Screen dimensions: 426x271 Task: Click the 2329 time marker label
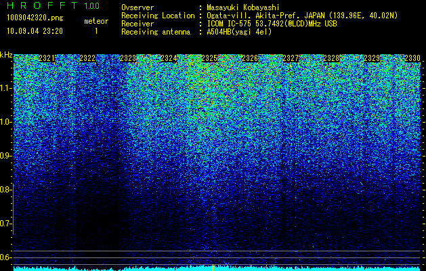(372, 58)
